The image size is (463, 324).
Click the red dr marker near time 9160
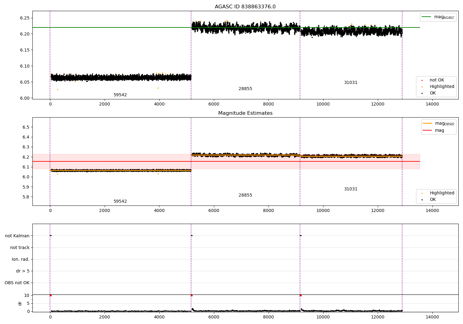point(301,296)
